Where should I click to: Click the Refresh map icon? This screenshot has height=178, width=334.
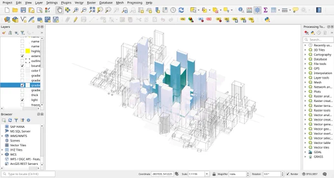point(181,10)
